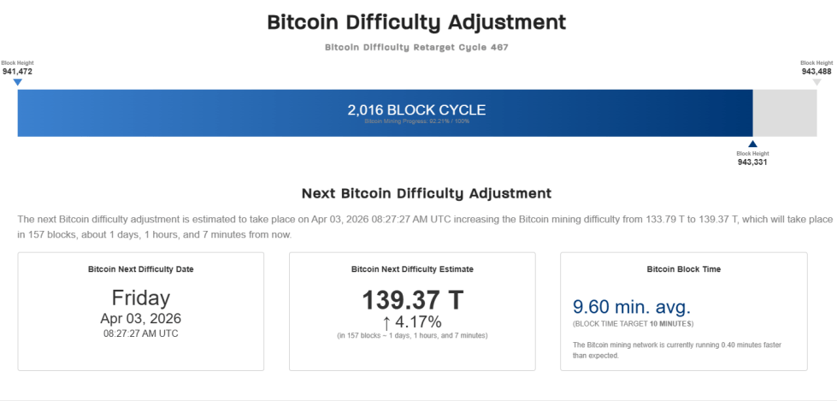837x401 pixels.
Task: Select the Bitcoin Block Time card heading
Action: point(684,268)
